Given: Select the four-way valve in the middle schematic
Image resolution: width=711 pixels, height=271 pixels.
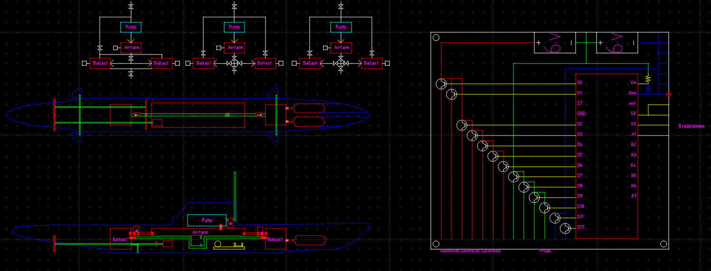Looking at the screenshot, I should [234, 63].
